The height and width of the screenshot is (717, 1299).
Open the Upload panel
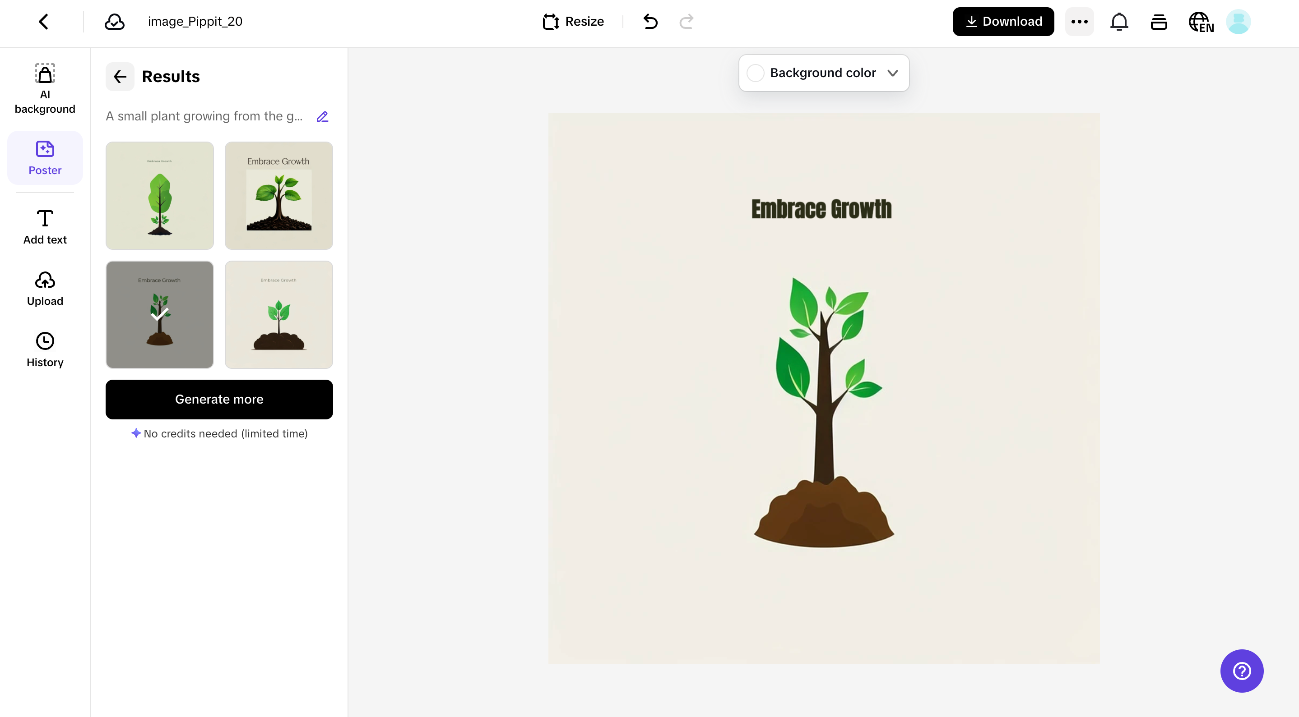[x=44, y=287]
